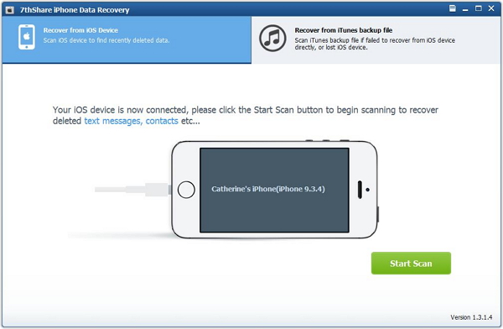
Task: Maximize the 7thShare window
Action: [479, 8]
